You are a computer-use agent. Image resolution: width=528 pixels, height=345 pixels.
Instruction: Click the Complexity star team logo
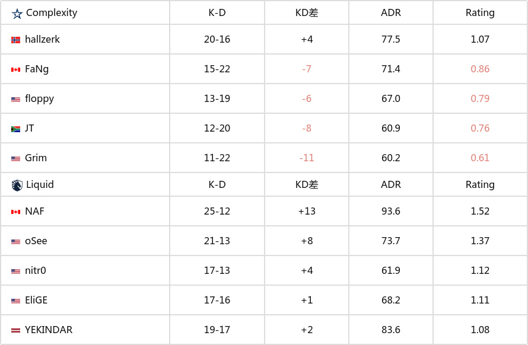[x=17, y=14]
